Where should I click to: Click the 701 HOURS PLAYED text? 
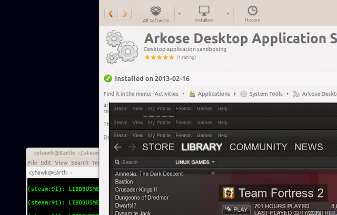click(282, 206)
